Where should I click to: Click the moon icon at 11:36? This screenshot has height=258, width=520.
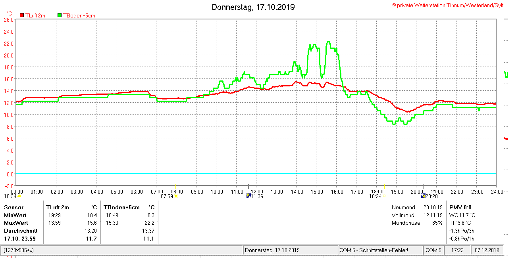click(248, 196)
